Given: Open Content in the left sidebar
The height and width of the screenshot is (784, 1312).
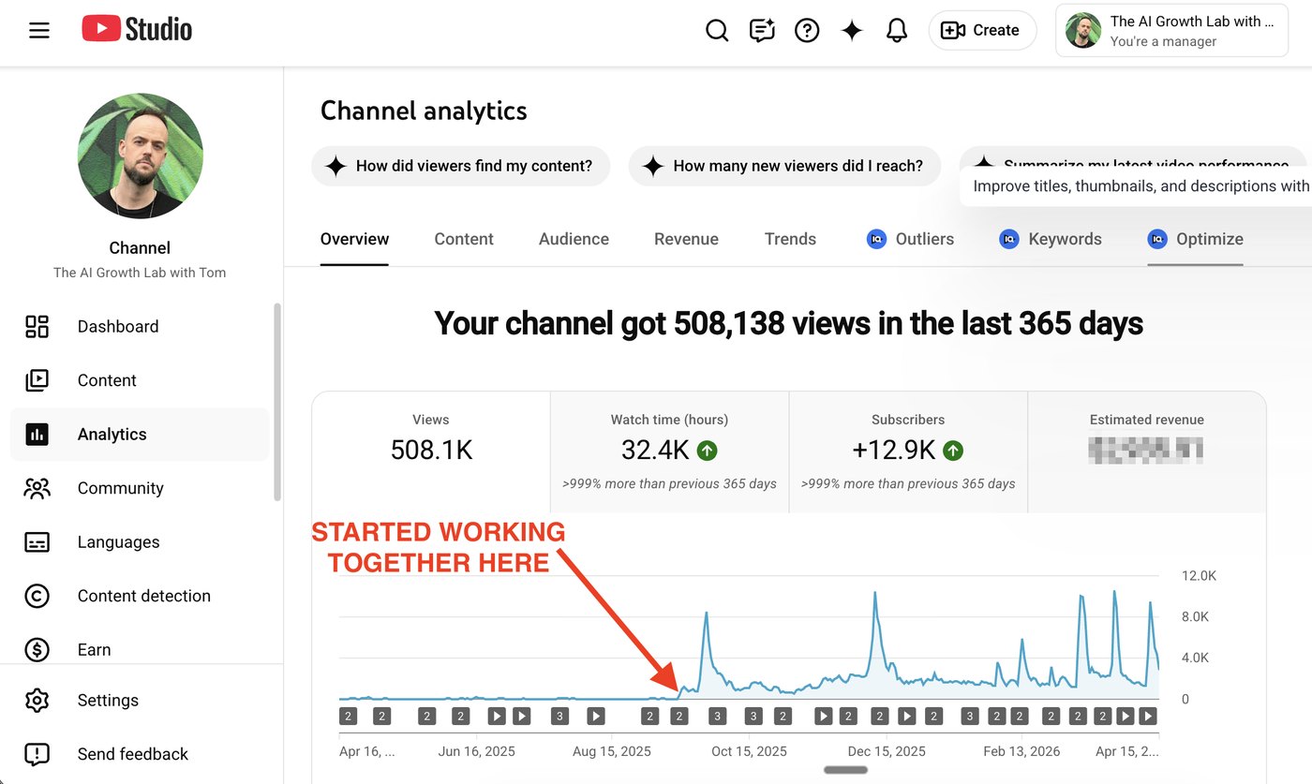Looking at the screenshot, I should (141, 380).
